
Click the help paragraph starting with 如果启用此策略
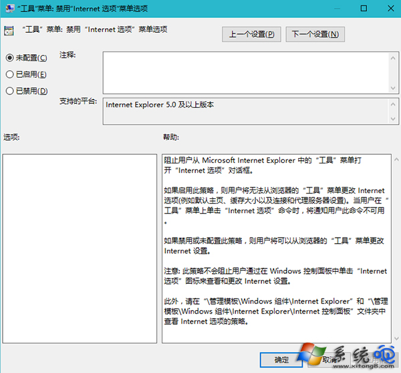pyautogui.click(x=276, y=206)
